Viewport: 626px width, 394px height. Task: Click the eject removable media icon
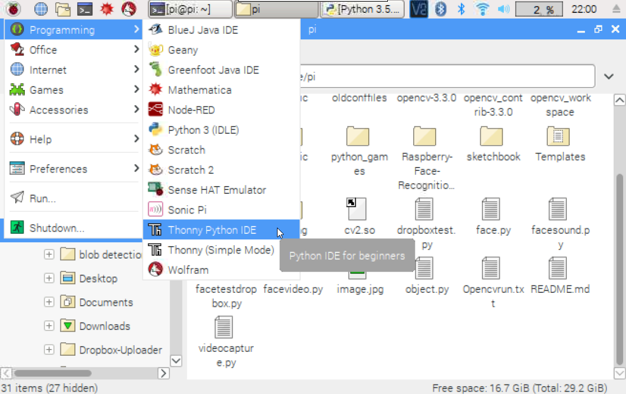[616, 9]
